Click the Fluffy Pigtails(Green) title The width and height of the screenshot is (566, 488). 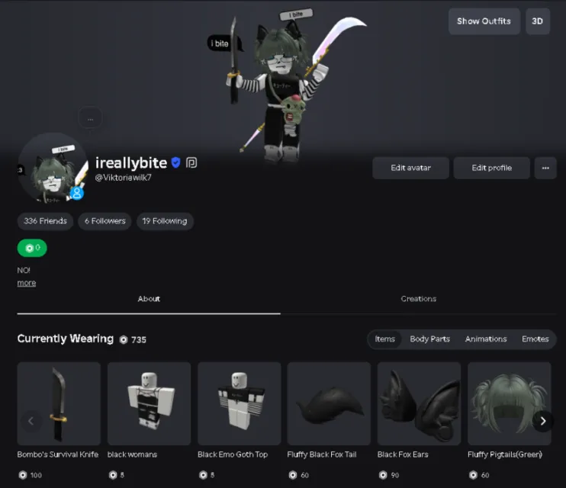[x=505, y=454]
